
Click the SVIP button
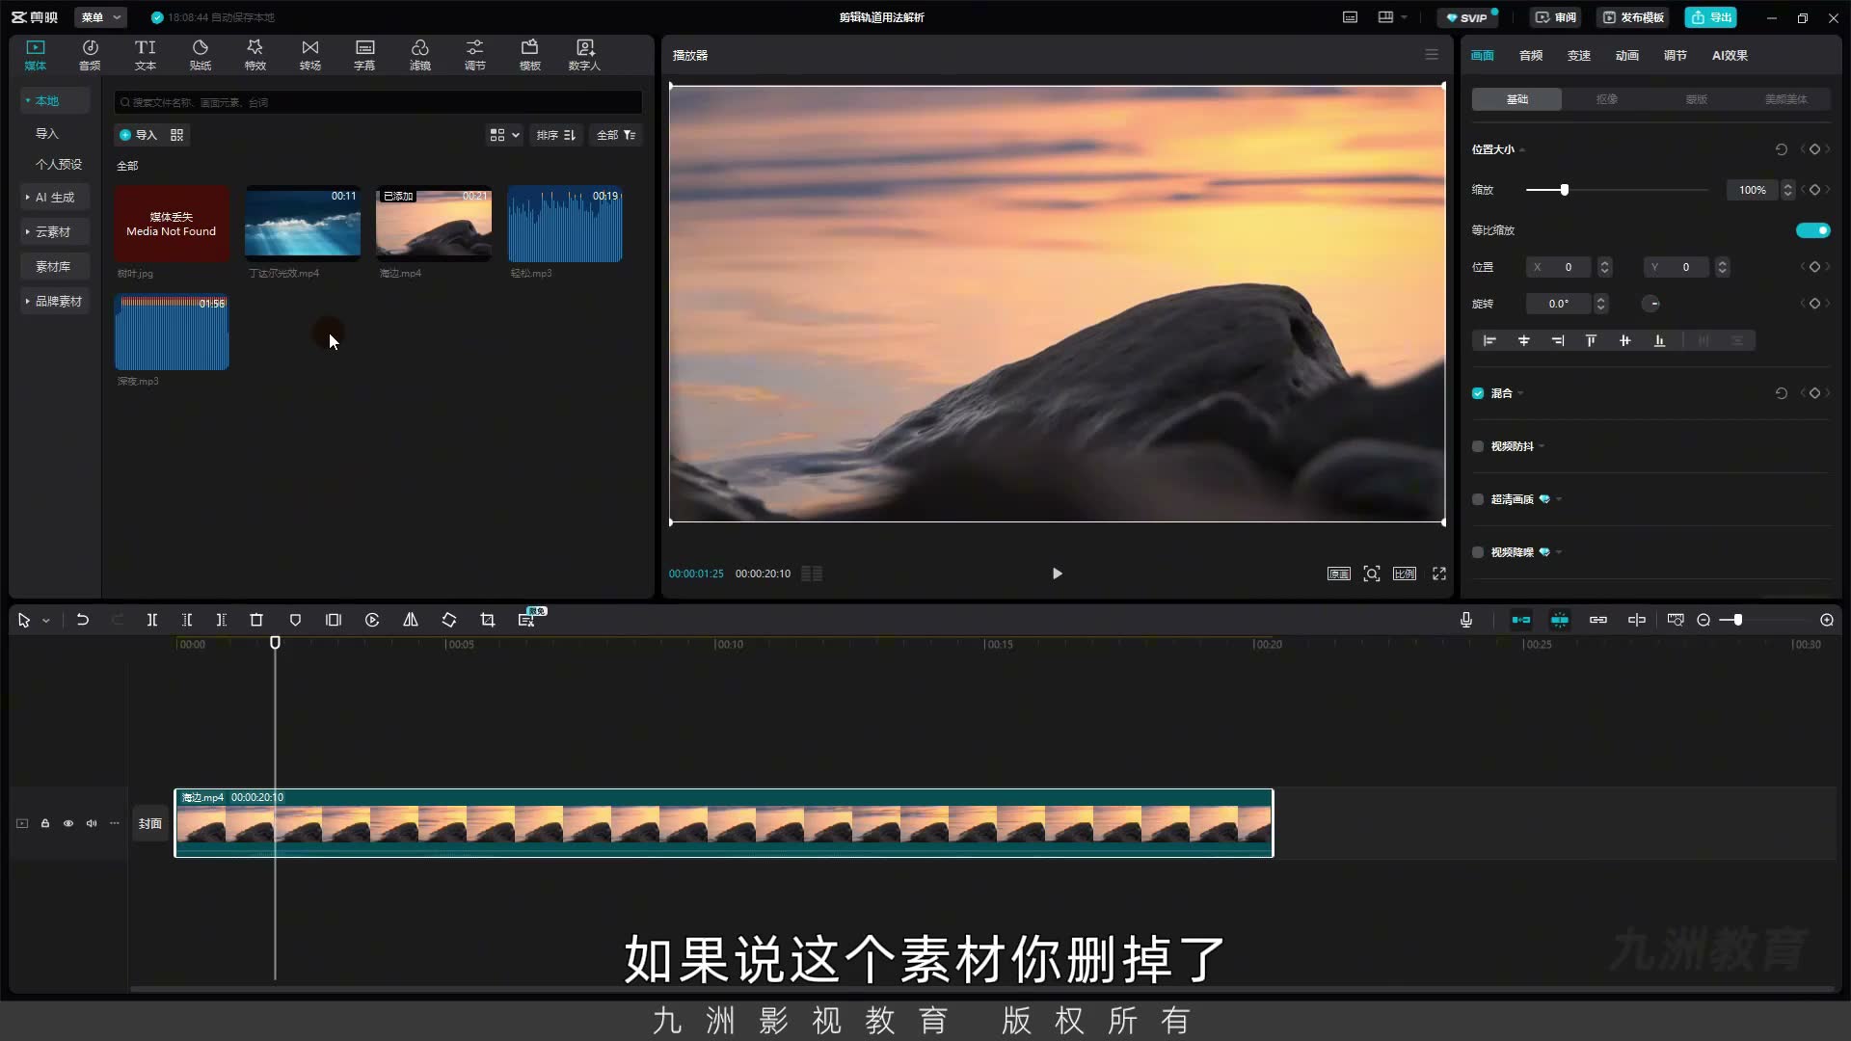tap(1466, 17)
